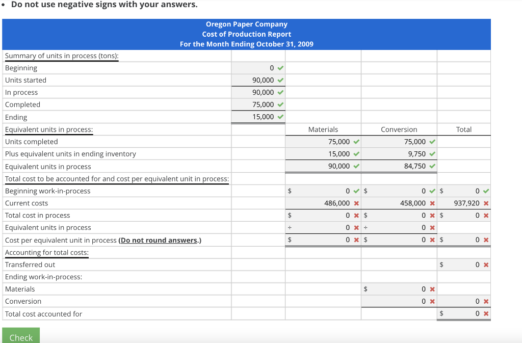This screenshot has height=343, width=522.
Task: Fill Total cost in process Materials field
Action: (x=323, y=215)
